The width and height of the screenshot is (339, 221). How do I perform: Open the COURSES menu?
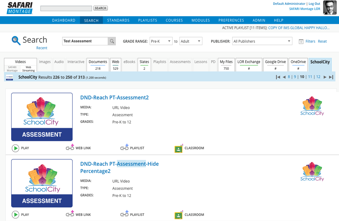tap(174, 20)
